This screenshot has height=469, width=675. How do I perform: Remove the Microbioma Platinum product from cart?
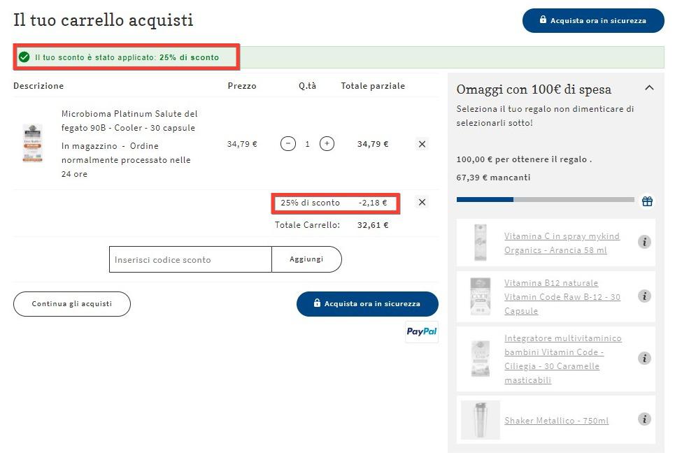pyautogui.click(x=422, y=144)
